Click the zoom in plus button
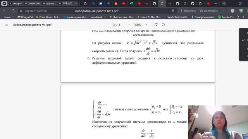The height and width of the screenshot is (139, 248). coord(146,25)
